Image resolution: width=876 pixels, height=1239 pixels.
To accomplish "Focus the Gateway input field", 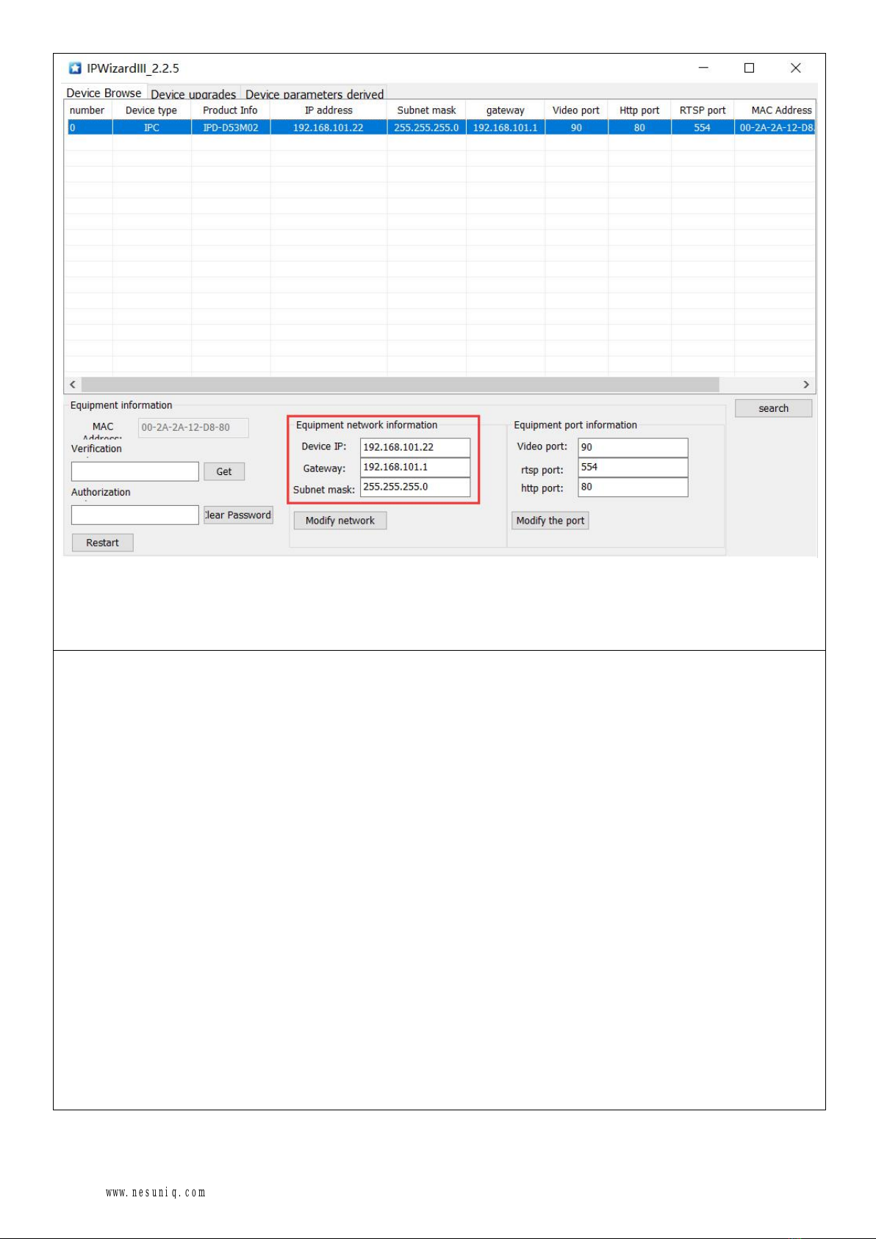I will (414, 467).
